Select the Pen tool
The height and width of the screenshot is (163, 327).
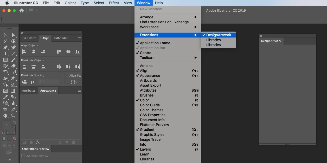(5, 48)
